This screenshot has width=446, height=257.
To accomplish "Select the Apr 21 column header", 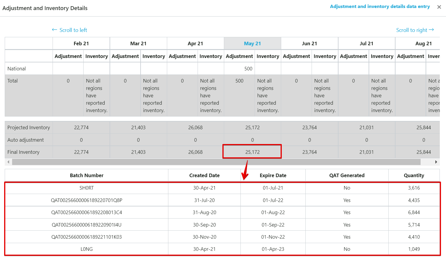I will click(x=195, y=43).
